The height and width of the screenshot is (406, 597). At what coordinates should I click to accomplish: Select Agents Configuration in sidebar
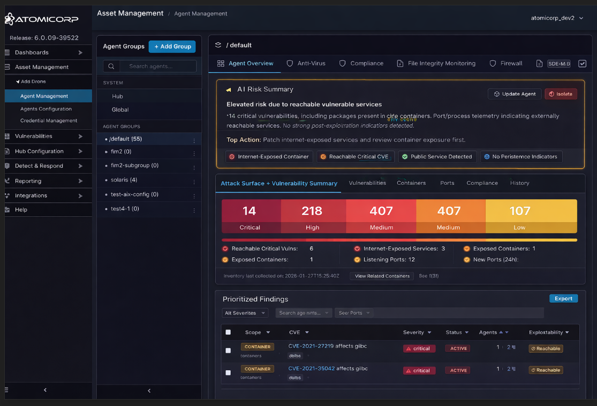pos(46,108)
